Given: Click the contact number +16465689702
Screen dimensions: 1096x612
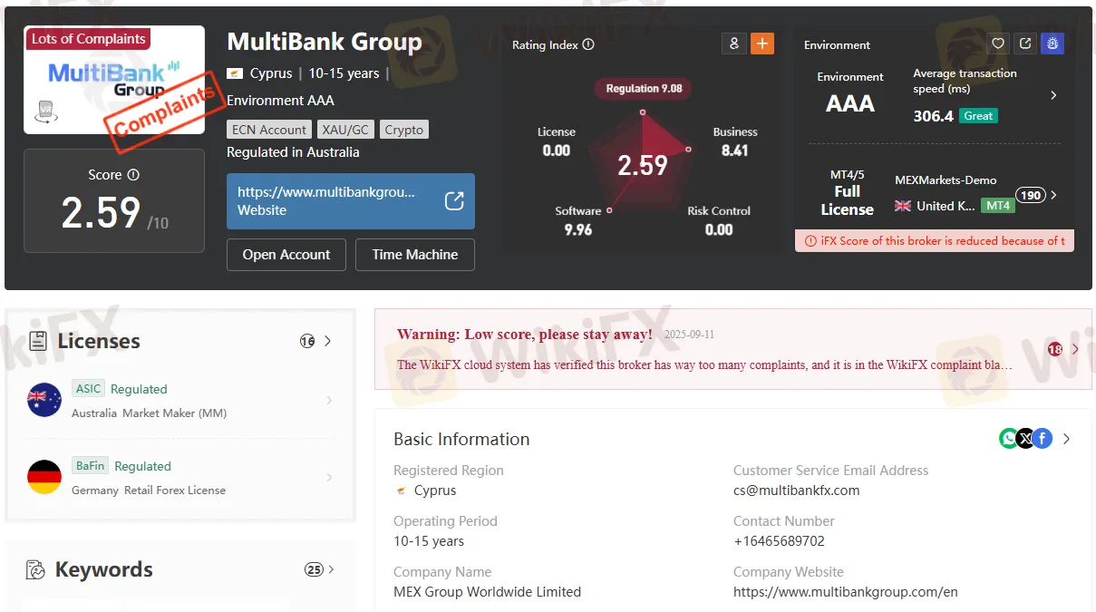Looking at the screenshot, I should click(780, 541).
